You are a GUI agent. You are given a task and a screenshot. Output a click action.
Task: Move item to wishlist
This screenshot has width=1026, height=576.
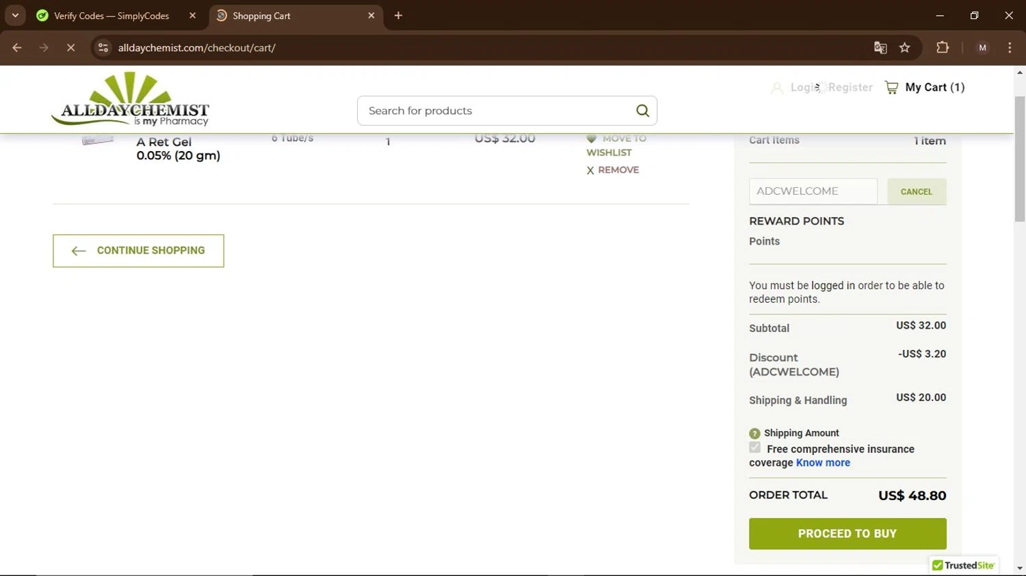[616, 145]
